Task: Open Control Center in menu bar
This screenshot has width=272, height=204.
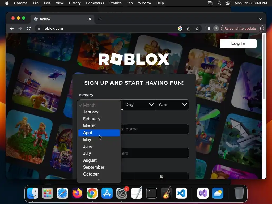Action: pyautogui.click(x=228, y=3)
